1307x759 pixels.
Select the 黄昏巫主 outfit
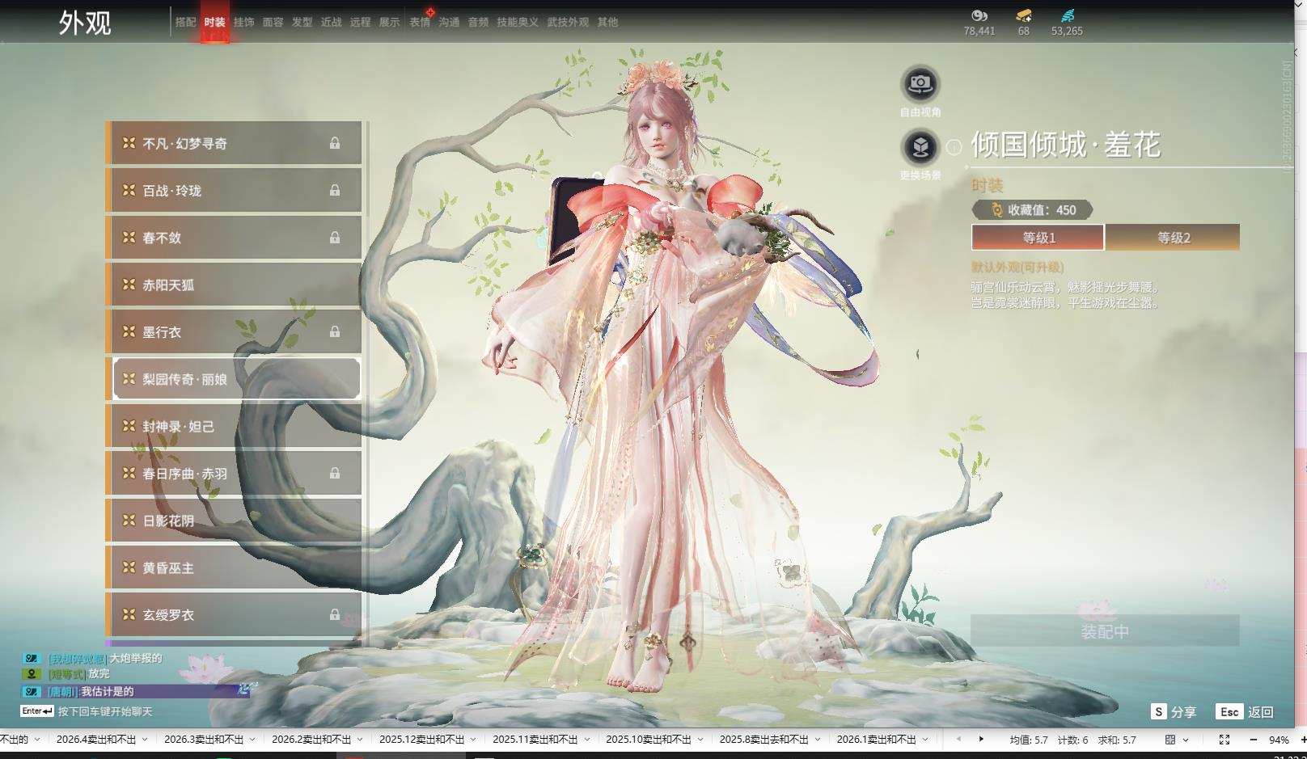234,567
